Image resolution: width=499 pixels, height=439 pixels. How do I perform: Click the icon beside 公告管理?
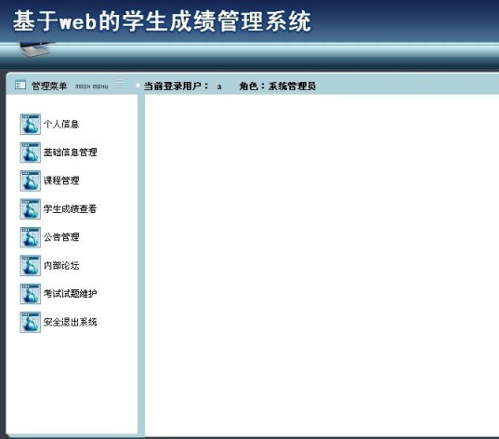tap(31, 237)
